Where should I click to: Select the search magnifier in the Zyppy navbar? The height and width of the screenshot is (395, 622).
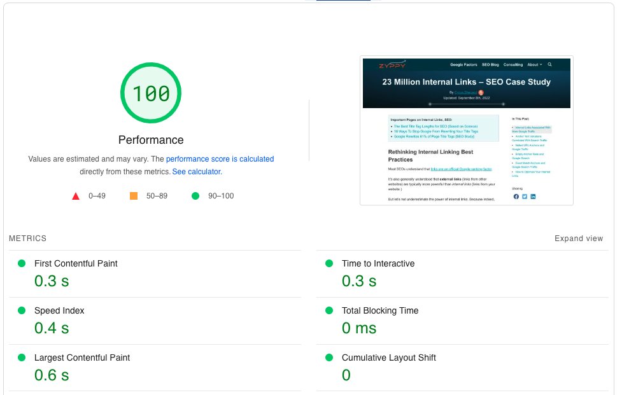[x=550, y=64]
